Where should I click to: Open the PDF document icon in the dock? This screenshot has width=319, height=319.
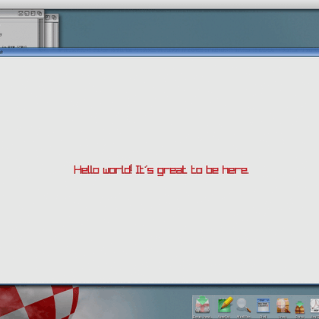coord(314,305)
